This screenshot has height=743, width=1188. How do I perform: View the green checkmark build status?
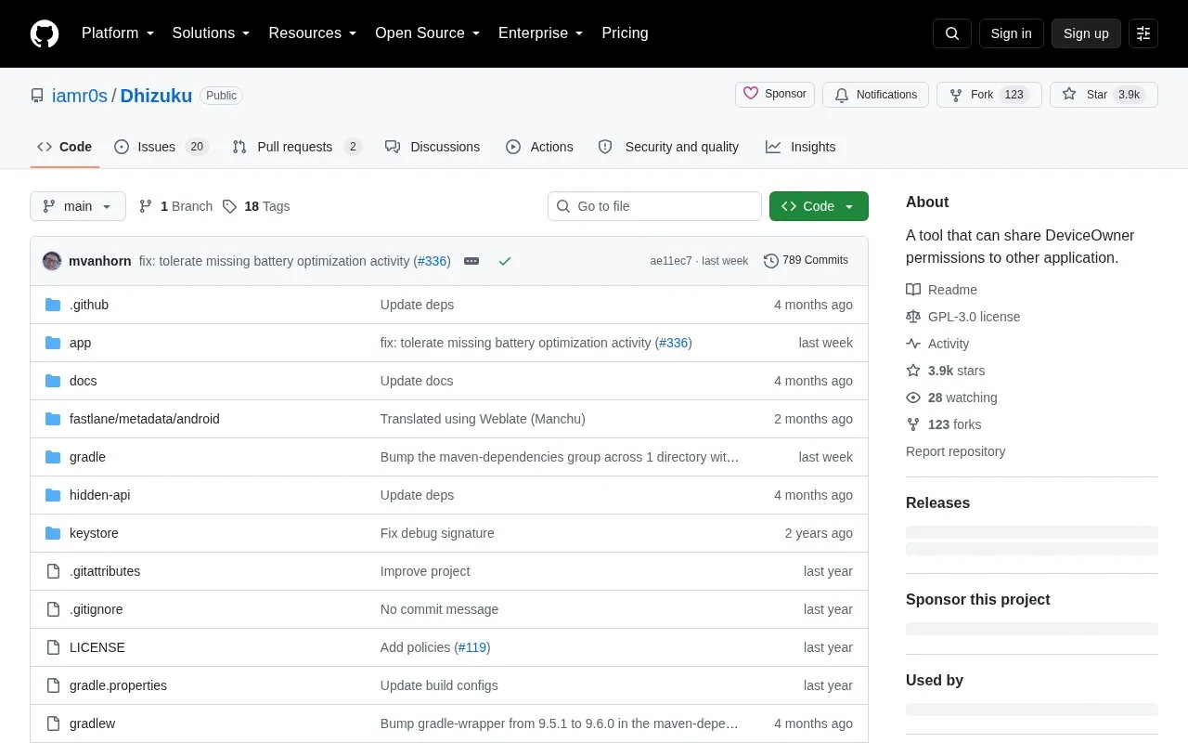505,261
